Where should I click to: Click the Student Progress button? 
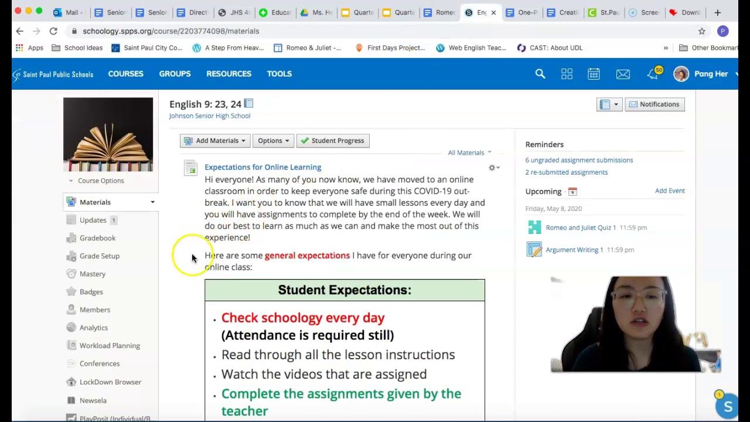(x=333, y=141)
